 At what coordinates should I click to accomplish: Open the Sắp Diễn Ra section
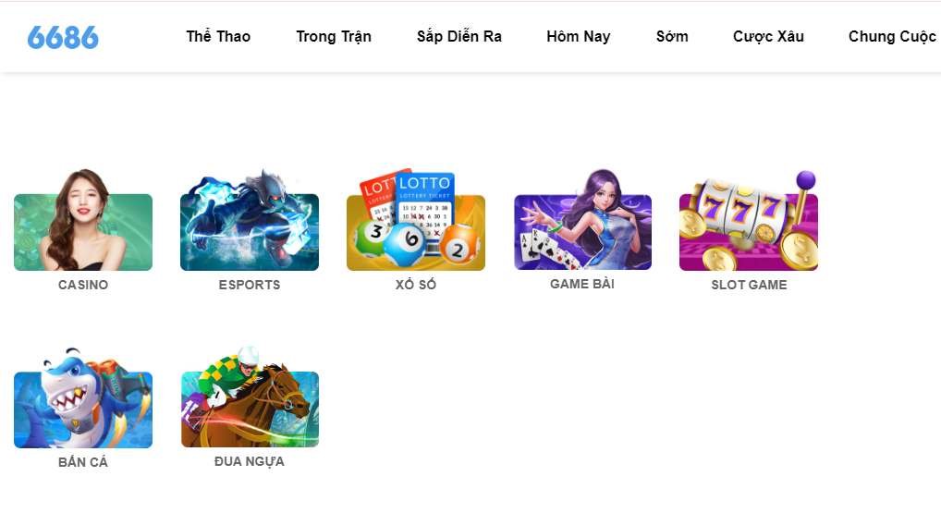[459, 37]
